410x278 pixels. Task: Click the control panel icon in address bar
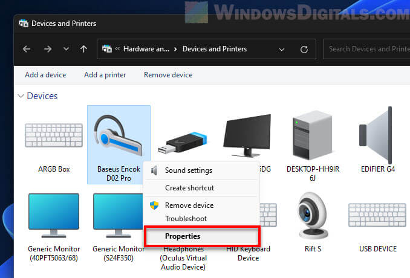(x=106, y=49)
